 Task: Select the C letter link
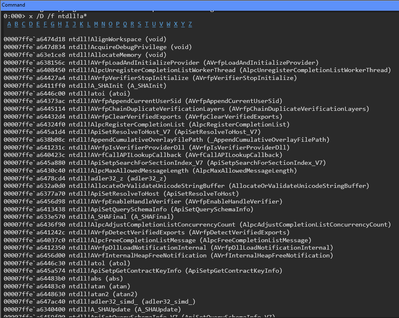coord(23,24)
